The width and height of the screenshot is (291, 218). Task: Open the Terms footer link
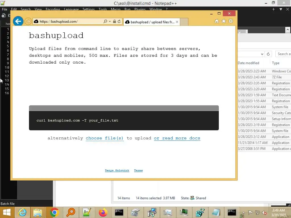click(x=138, y=170)
